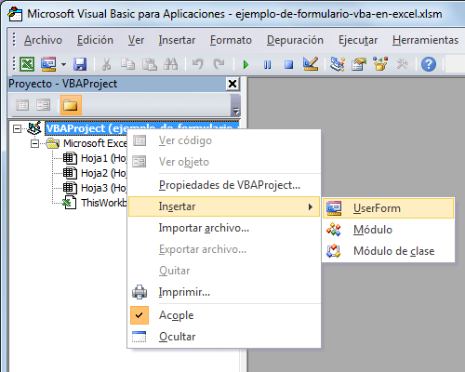Open Project Explorer toolbar icon
465x372 pixels.
coord(338,64)
